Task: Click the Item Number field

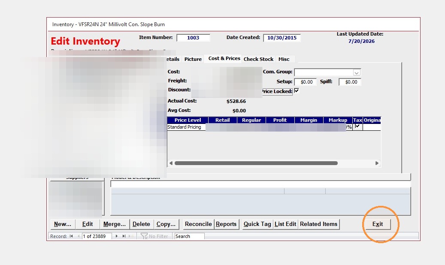Action: (193, 38)
